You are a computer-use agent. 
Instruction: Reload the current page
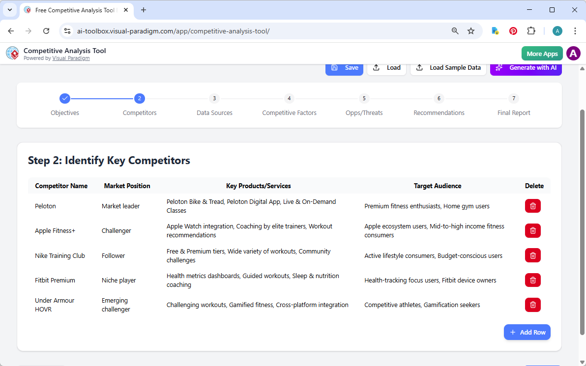tap(46, 30)
